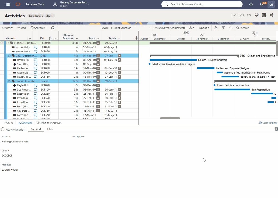The width and height of the screenshot is (278, 198).
Task: Click Begin Building Construction milestone diamond
Action: click(x=214, y=85)
